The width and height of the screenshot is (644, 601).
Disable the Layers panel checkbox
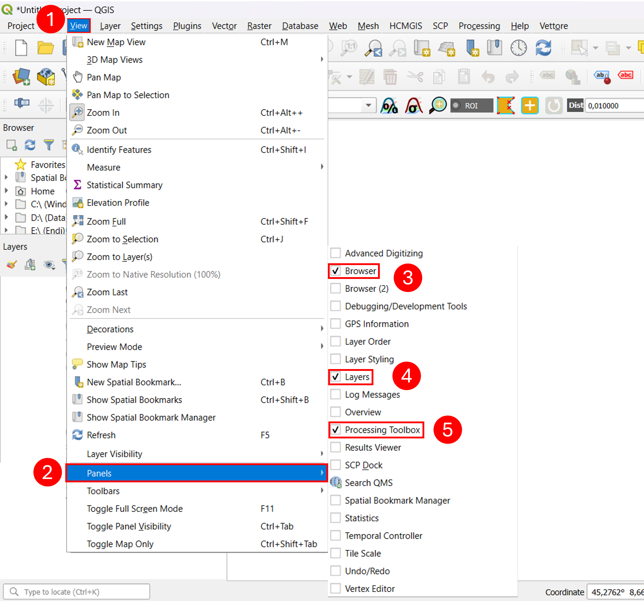pos(336,377)
